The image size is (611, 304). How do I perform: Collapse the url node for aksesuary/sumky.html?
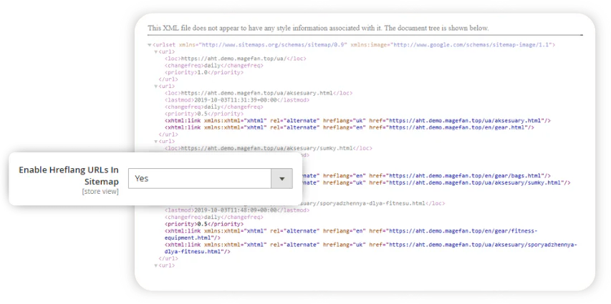click(x=156, y=142)
